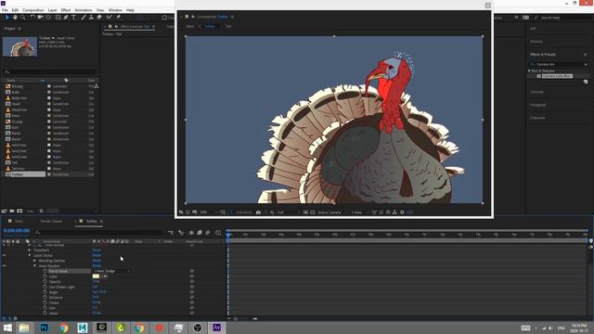Select the Pan Behind anchor point tool

coord(48,18)
